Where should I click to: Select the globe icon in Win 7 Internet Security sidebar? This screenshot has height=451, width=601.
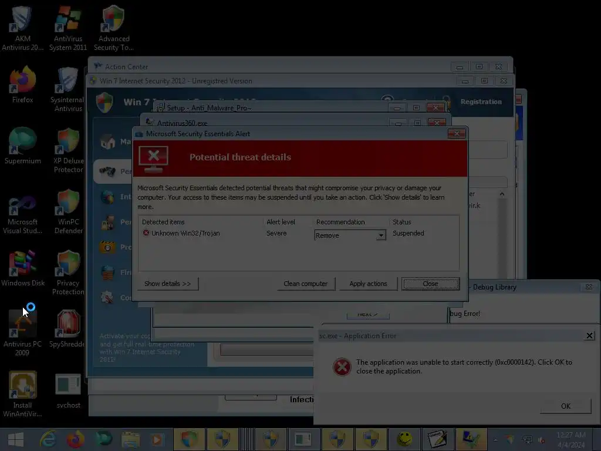pyautogui.click(x=108, y=197)
